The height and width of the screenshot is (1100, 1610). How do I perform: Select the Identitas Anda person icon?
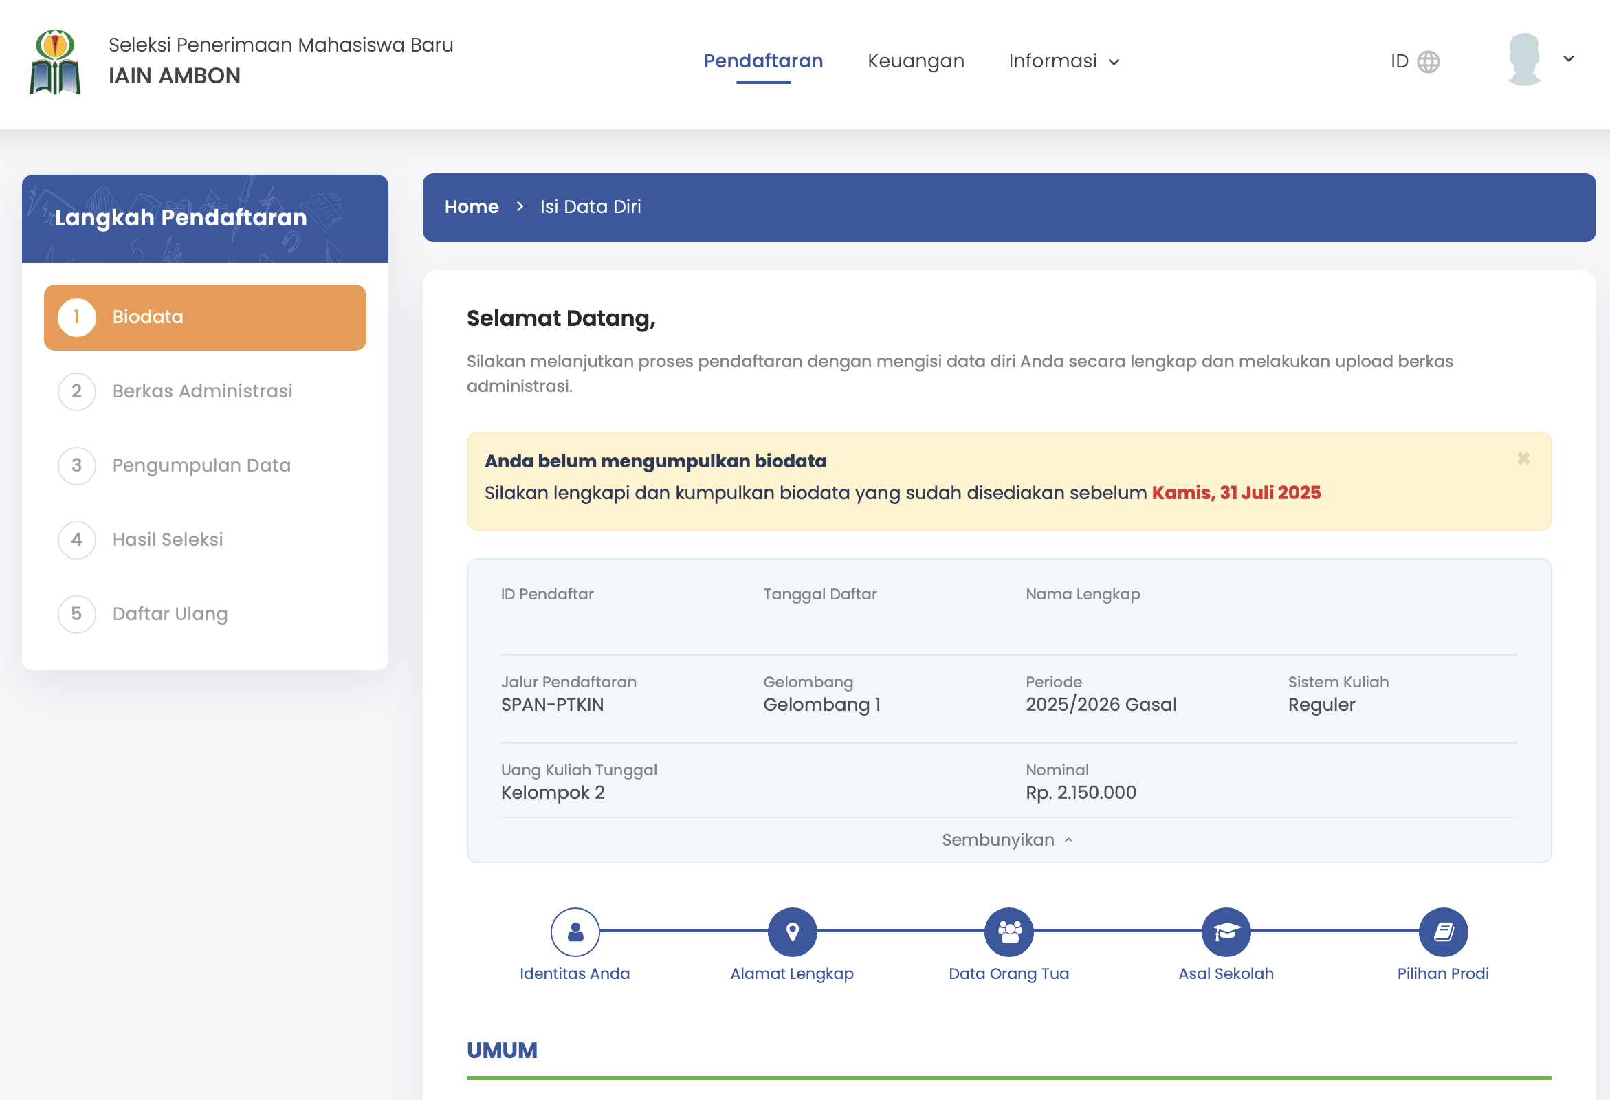pyautogui.click(x=575, y=932)
